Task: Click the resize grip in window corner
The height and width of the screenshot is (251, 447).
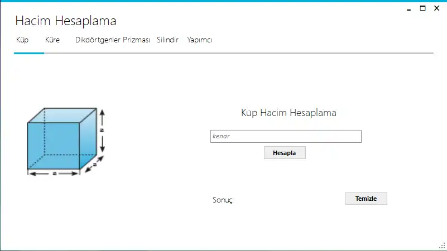Action: (441, 245)
